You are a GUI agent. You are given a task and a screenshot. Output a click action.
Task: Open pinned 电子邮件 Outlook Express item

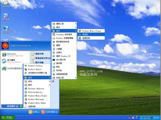click(x=15, y=61)
